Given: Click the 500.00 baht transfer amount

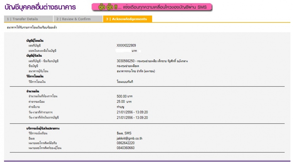Looking at the screenshot, I should (124, 96).
